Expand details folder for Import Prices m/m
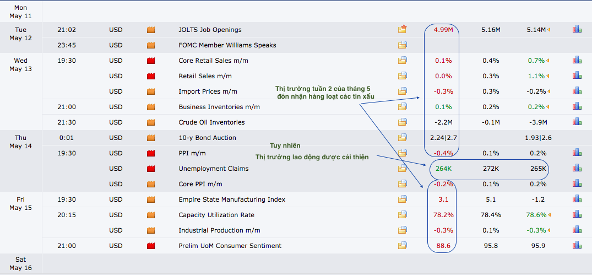The width and height of the screenshot is (592, 275). tap(403, 91)
